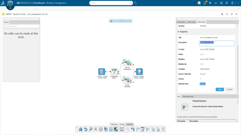241x135 pixels.
Task: Expand the bottom toolbar chevron
Action: (76, 127)
